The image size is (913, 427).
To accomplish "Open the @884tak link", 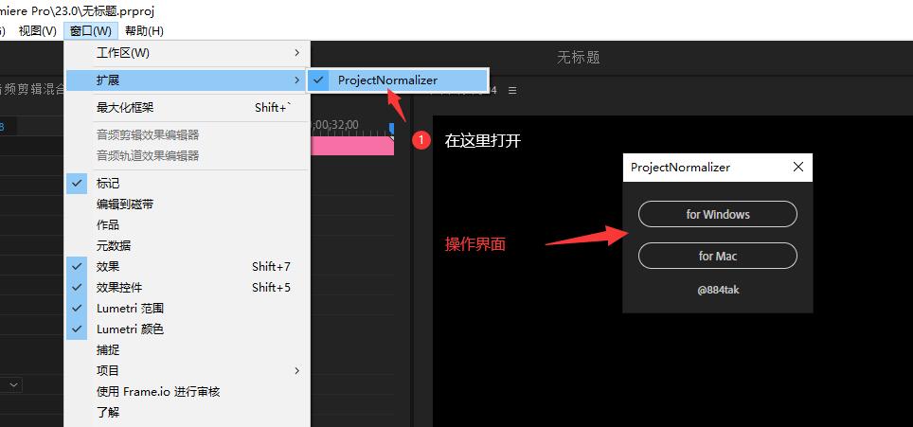I will coord(718,290).
